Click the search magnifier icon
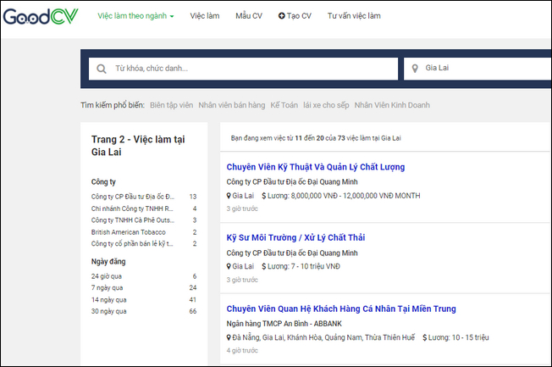The height and width of the screenshot is (367, 552). 102,69
